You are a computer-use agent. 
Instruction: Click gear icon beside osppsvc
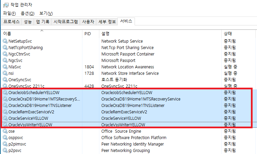[x=5, y=137]
